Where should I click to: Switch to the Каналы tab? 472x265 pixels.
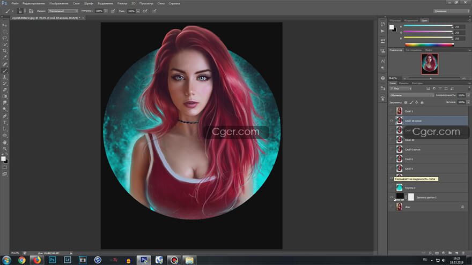point(404,83)
